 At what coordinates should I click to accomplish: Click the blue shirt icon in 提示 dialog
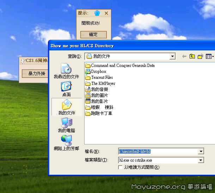coord(97,13)
